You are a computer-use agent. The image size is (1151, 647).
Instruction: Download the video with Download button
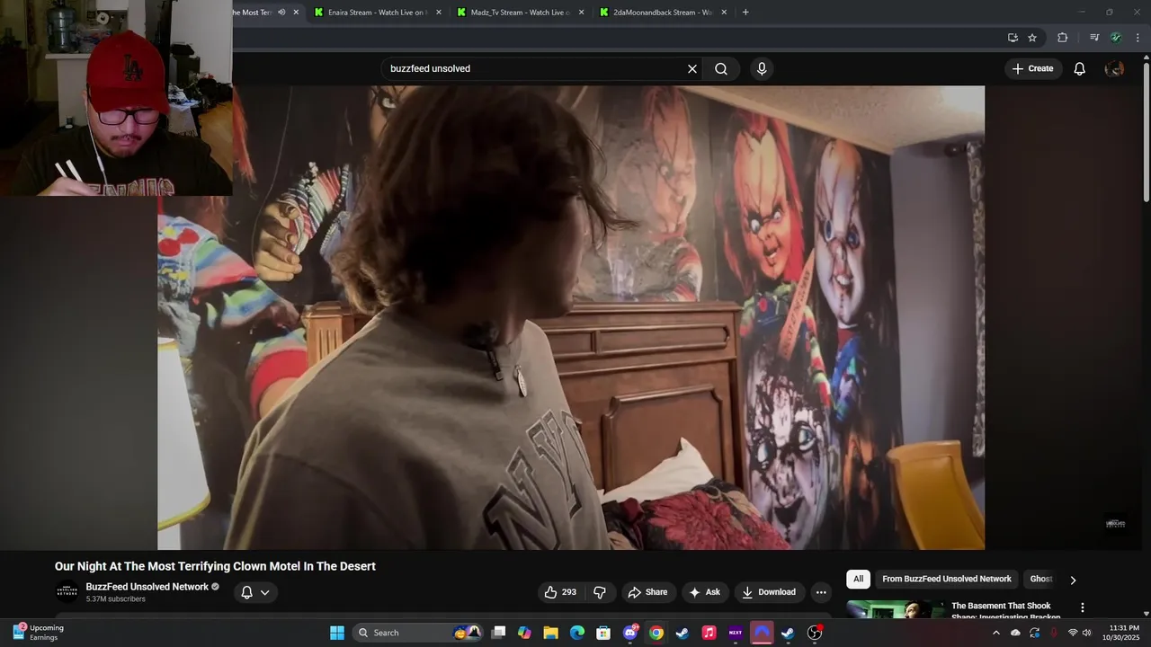click(x=769, y=592)
